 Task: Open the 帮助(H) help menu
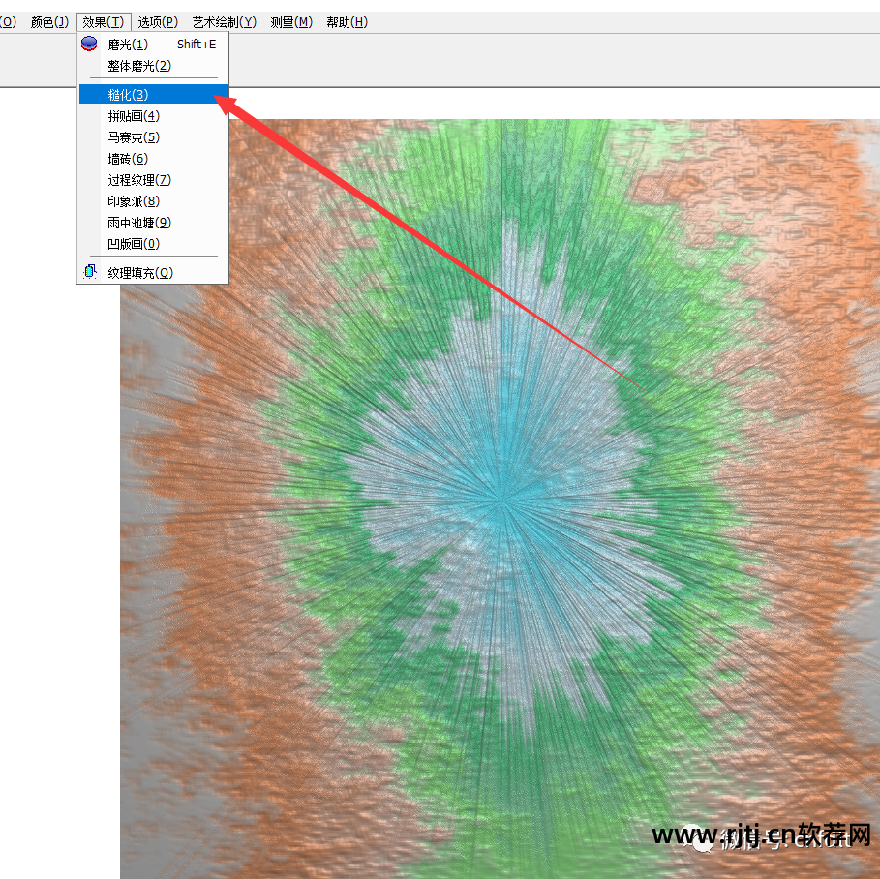pyautogui.click(x=347, y=22)
